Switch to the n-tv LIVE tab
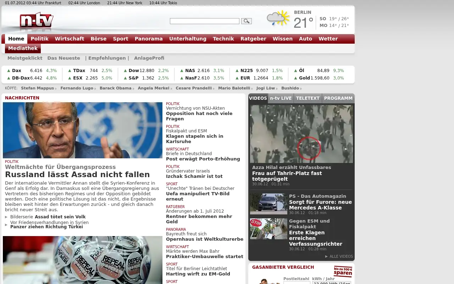Image resolution: width=454 pixels, height=284 pixels. tap(281, 98)
